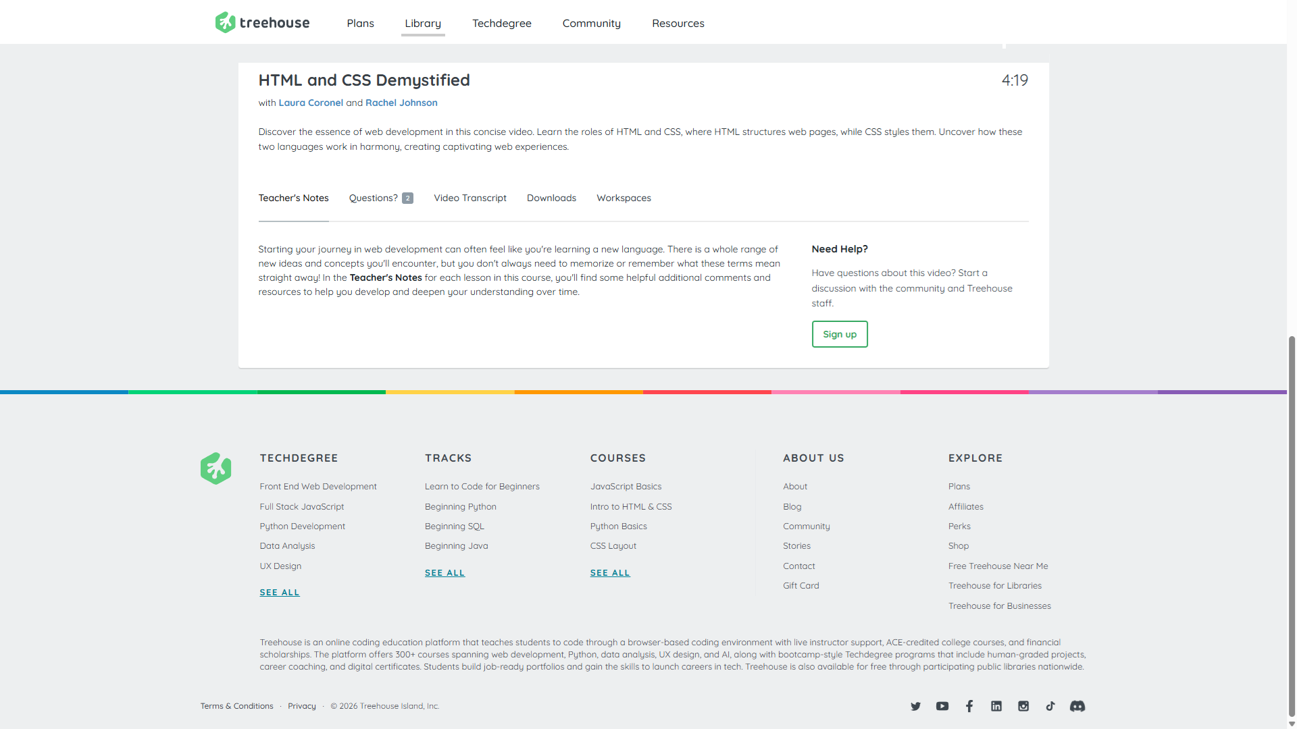This screenshot has height=729, width=1297.
Task: Open Terms & Conditions link
Action: point(237,706)
